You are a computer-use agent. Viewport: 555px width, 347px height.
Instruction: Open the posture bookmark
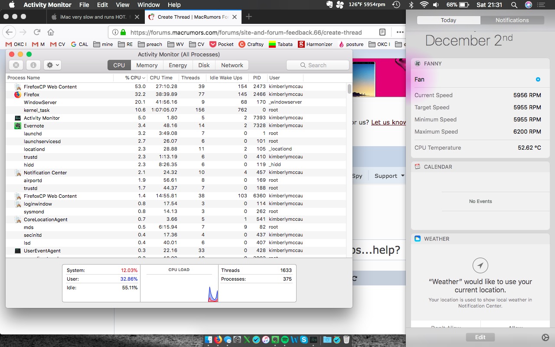[x=351, y=44]
